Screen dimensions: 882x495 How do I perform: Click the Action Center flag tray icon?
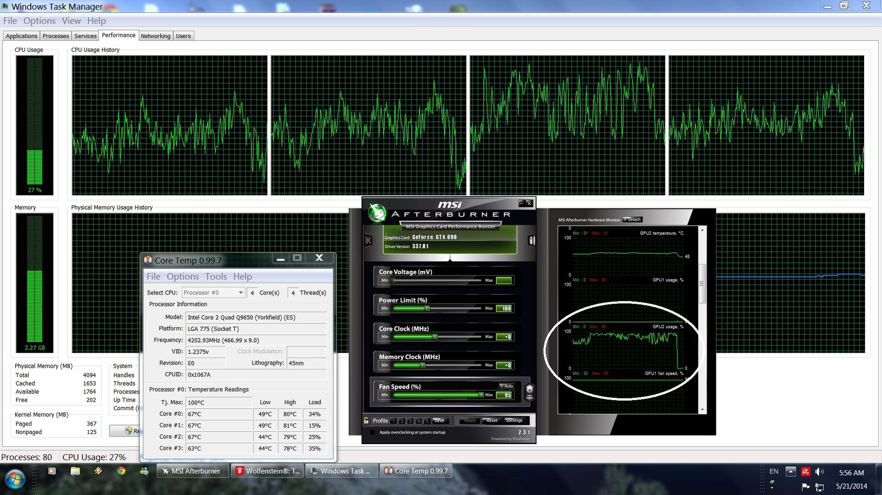805,487
